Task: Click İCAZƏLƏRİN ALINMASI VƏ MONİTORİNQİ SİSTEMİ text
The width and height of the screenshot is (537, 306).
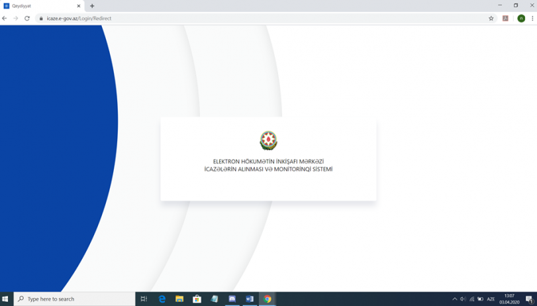Action: [x=269, y=169]
